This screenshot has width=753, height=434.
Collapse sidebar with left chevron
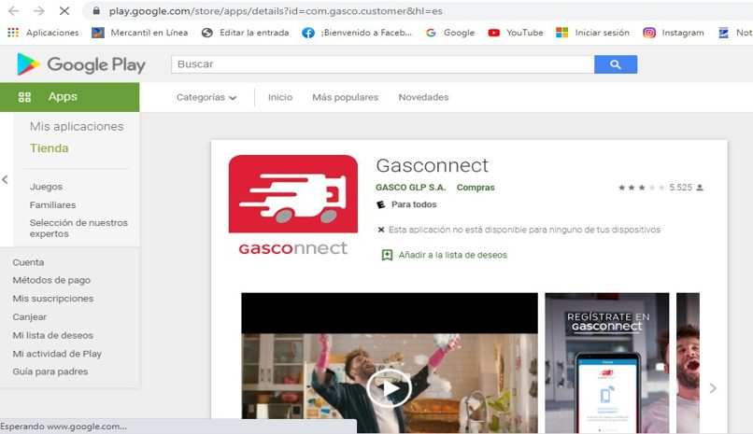point(5,180)
